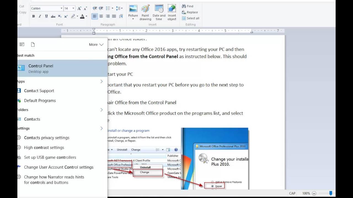
Task: Expand the More filter menu
Action: click(96, 45)
